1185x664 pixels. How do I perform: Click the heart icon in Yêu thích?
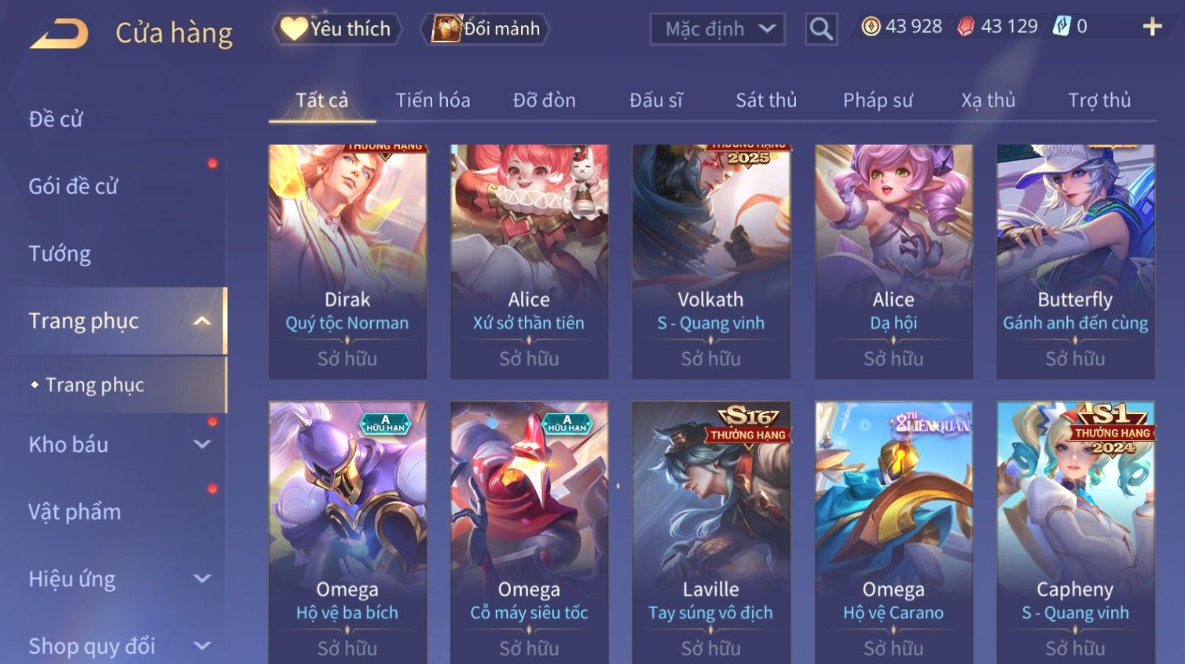pos(294,29)
